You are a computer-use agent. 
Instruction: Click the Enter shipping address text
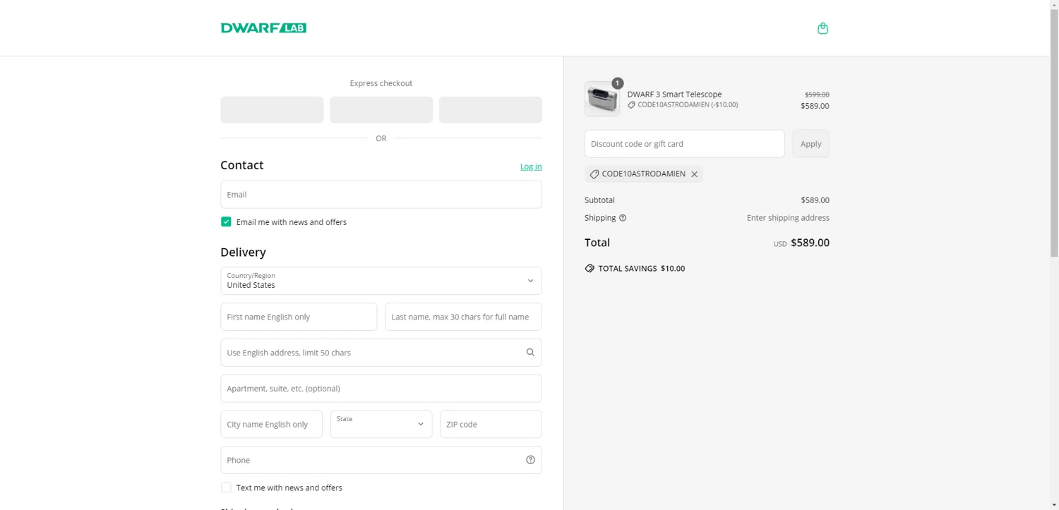coord(788,218)
